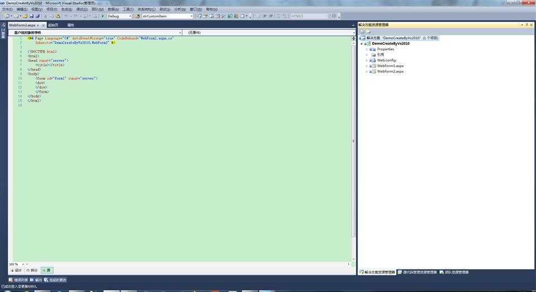Click on the DOCTYPE html code line
The height and width of the screenshot is (292, 536).
(42, 51)
